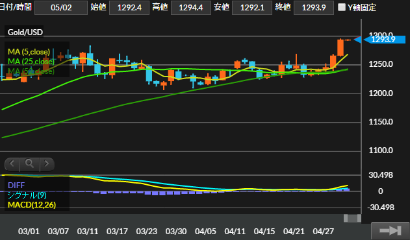Click the current price tag 1293.9
The height and width of the screenshot is (240, 410).
pos(385,40)
